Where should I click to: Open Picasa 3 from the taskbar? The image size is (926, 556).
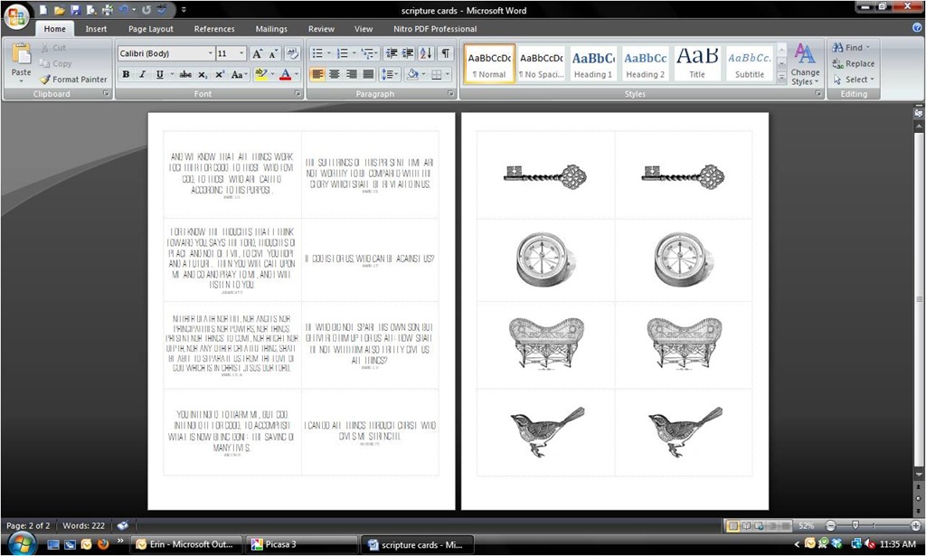point(302,544)
